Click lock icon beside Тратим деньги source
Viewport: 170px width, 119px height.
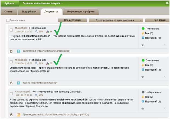click(x=11, y=115)
